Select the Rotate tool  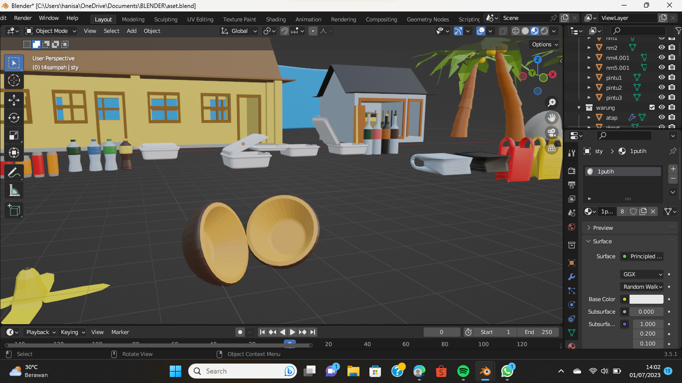pos(14,118)
